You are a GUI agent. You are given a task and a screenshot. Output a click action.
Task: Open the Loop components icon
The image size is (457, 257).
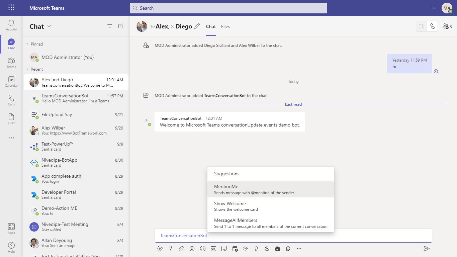pyautogui.click(x=192, y=249)
